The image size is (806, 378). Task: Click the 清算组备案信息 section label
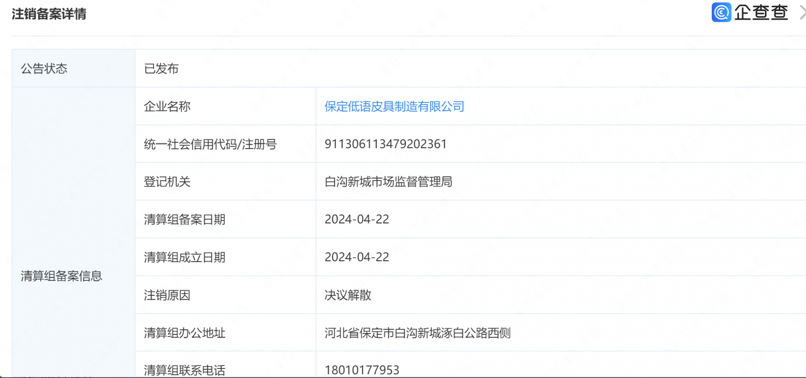click(x=61, y=276)
